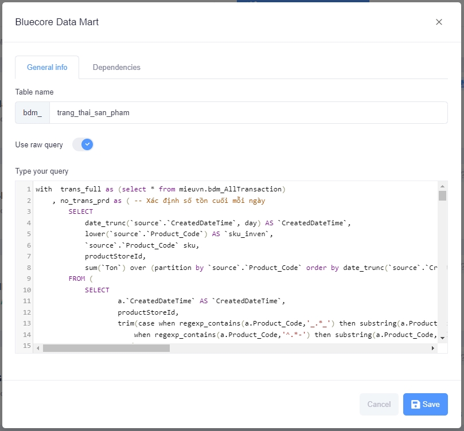Place cursor on the FROM keyword, line 9

(x=76, y=279)
